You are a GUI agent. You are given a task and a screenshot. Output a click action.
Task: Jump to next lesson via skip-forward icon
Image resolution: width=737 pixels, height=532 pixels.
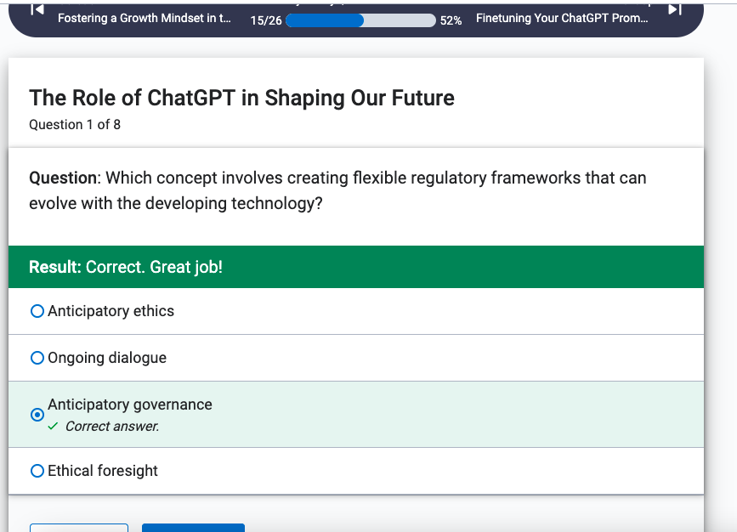(x=674, y=9)
